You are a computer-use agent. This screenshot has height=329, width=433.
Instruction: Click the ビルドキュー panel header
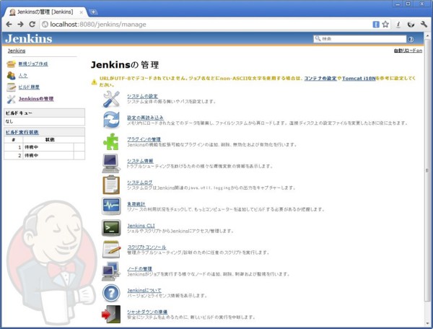45,113
